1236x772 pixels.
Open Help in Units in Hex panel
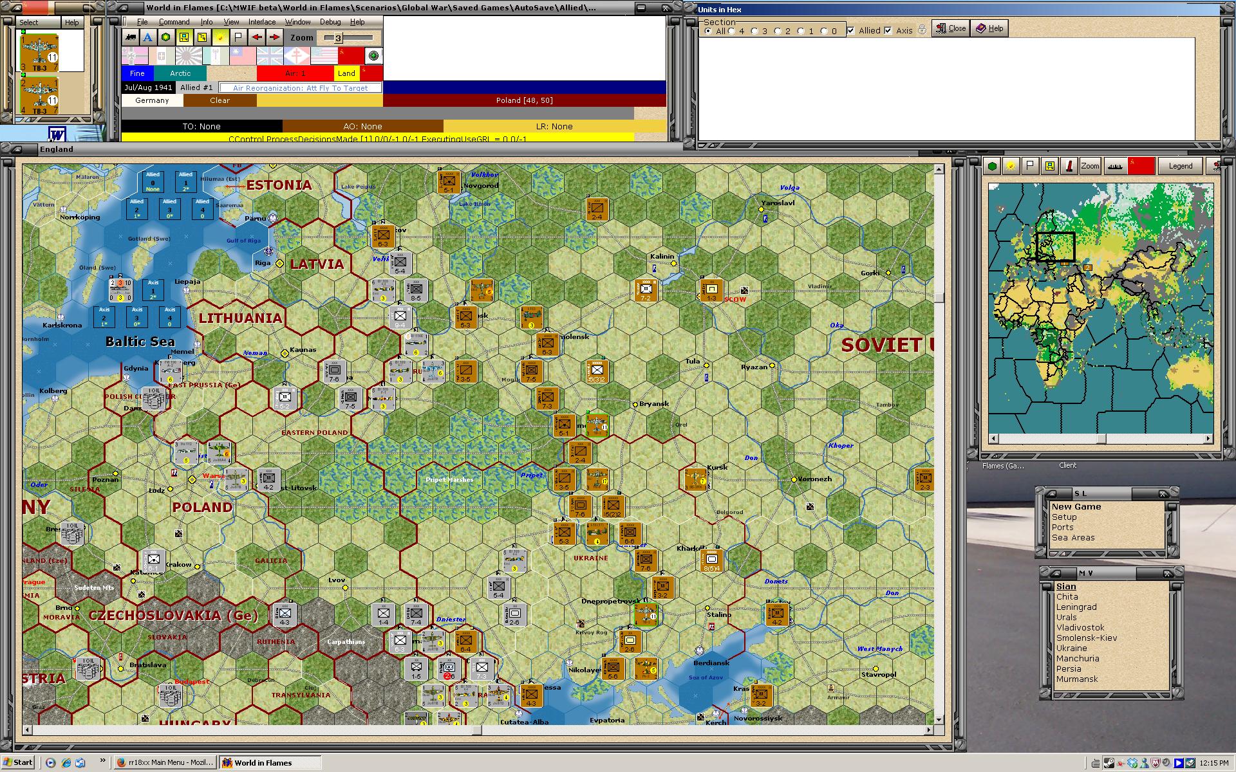coord(989,28)
